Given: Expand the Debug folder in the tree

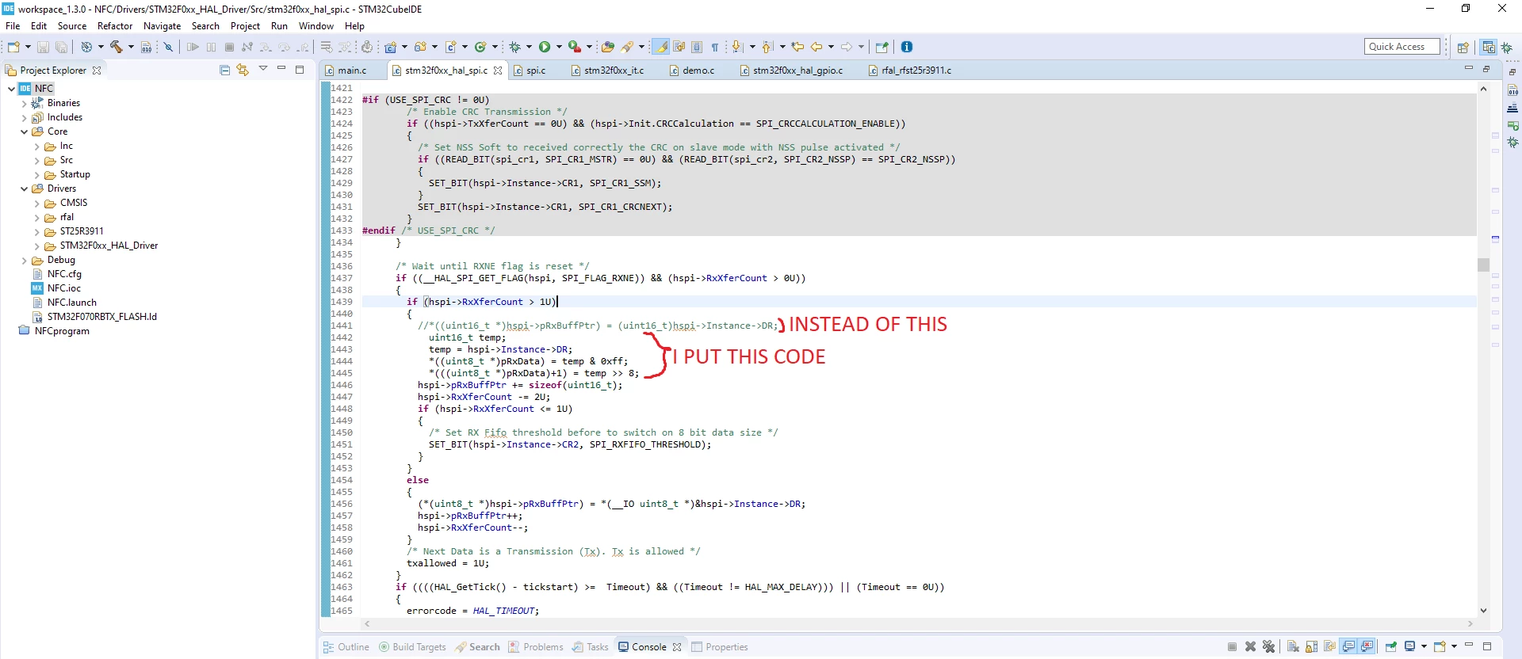Looking at the screenshot, I should (24, 260).
